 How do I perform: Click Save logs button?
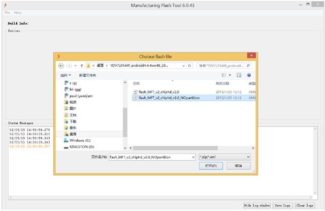pyautogui.click(x=282, y=205)
